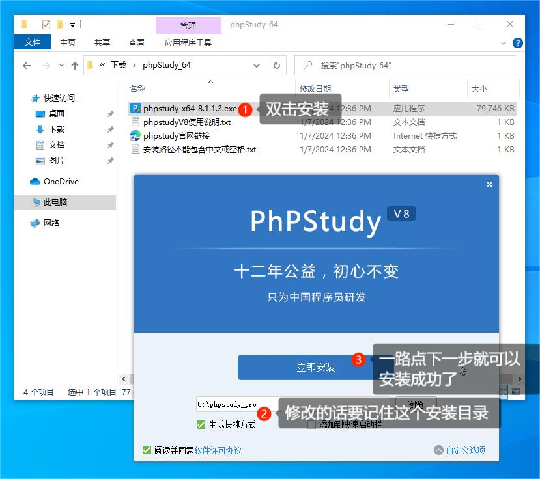Click 下载 breadcrumb in address bar
The height and width of the screenshot is (479, 540).
click(x=119, y=65)
